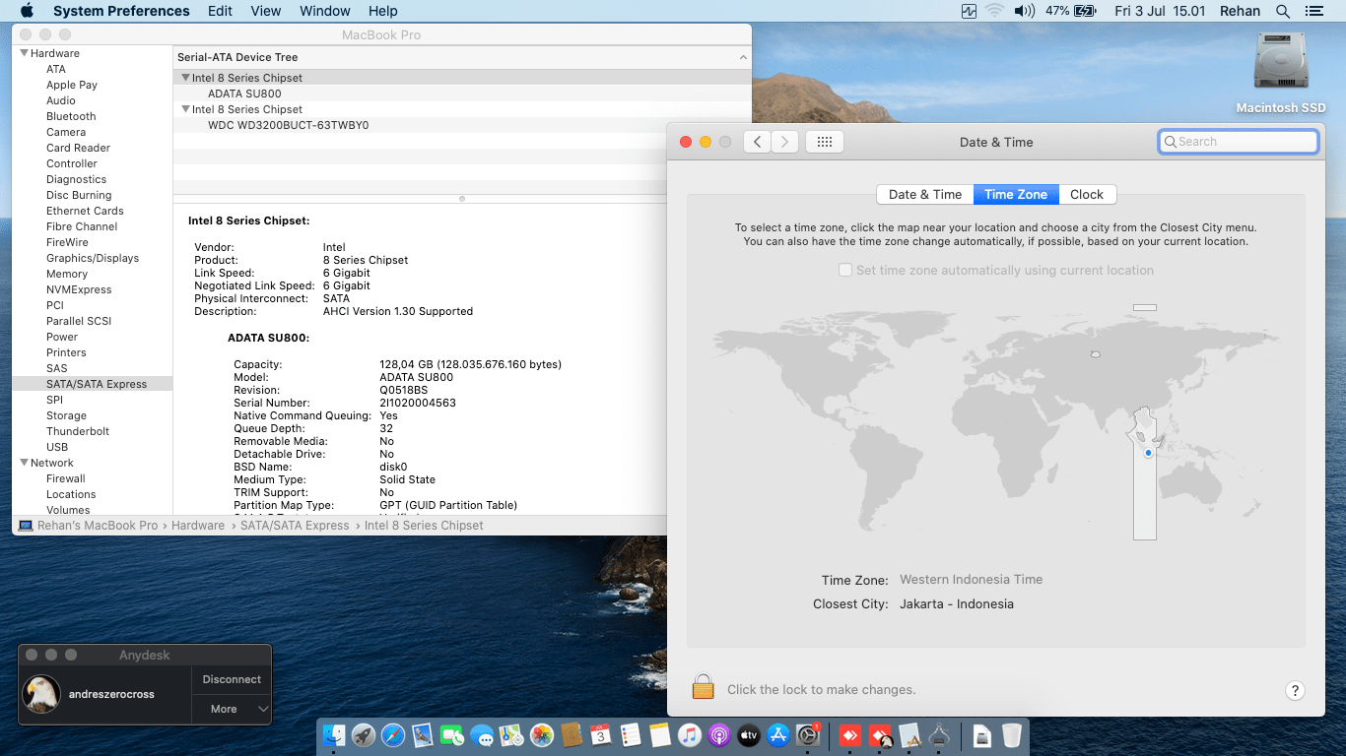Viewport: 1346px width, 756px height.
Task: Open Music from the Dock
Action: tap(690, 734)
